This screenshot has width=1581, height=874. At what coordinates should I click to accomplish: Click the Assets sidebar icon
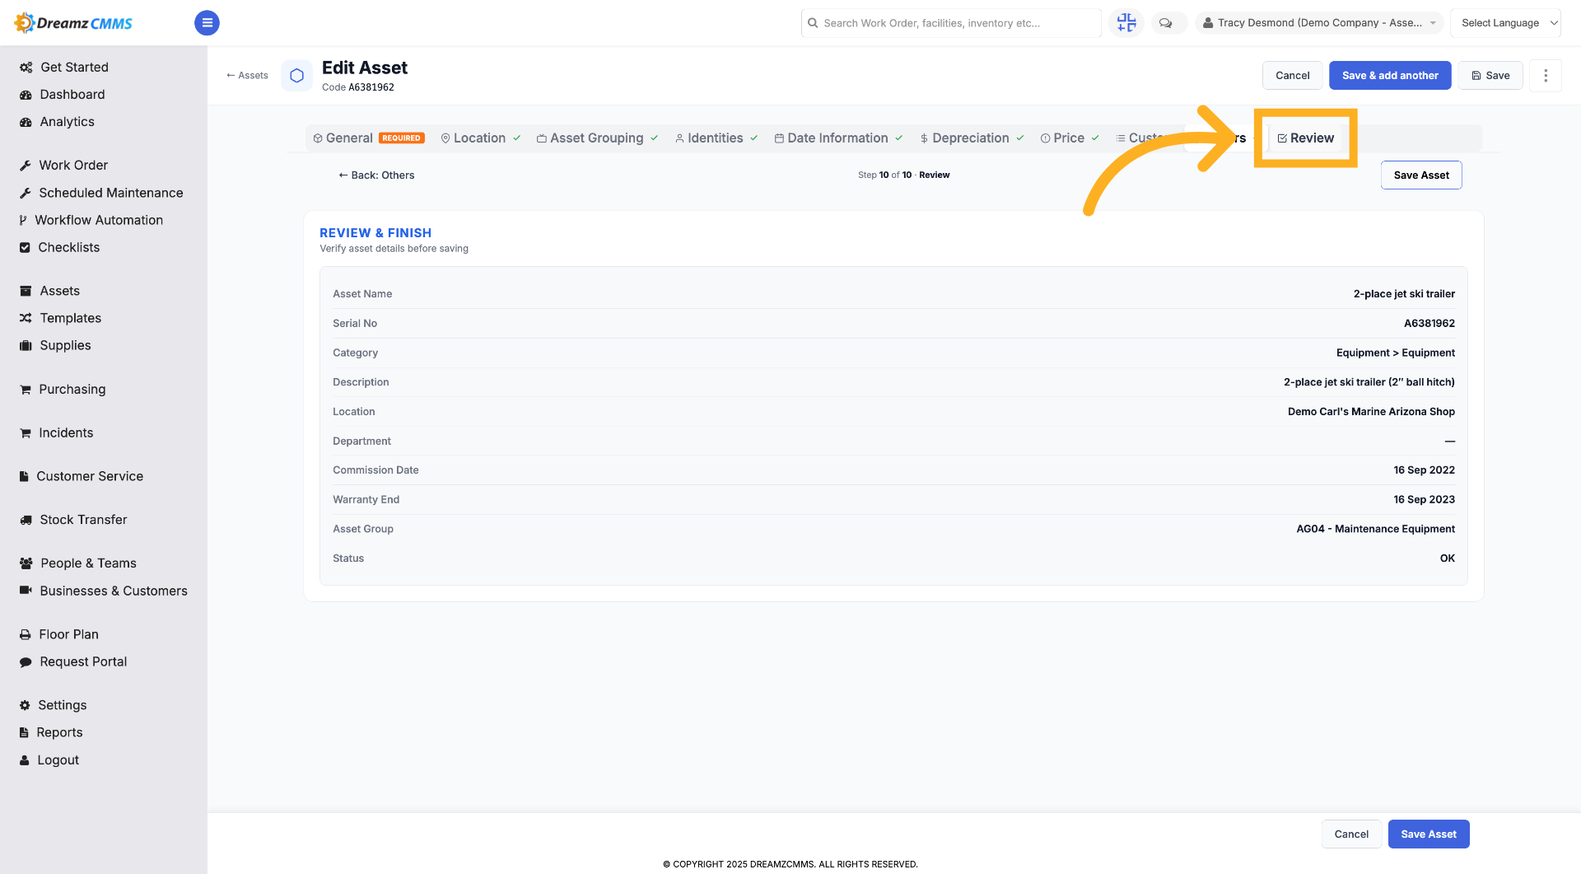(x=26, y=291)
